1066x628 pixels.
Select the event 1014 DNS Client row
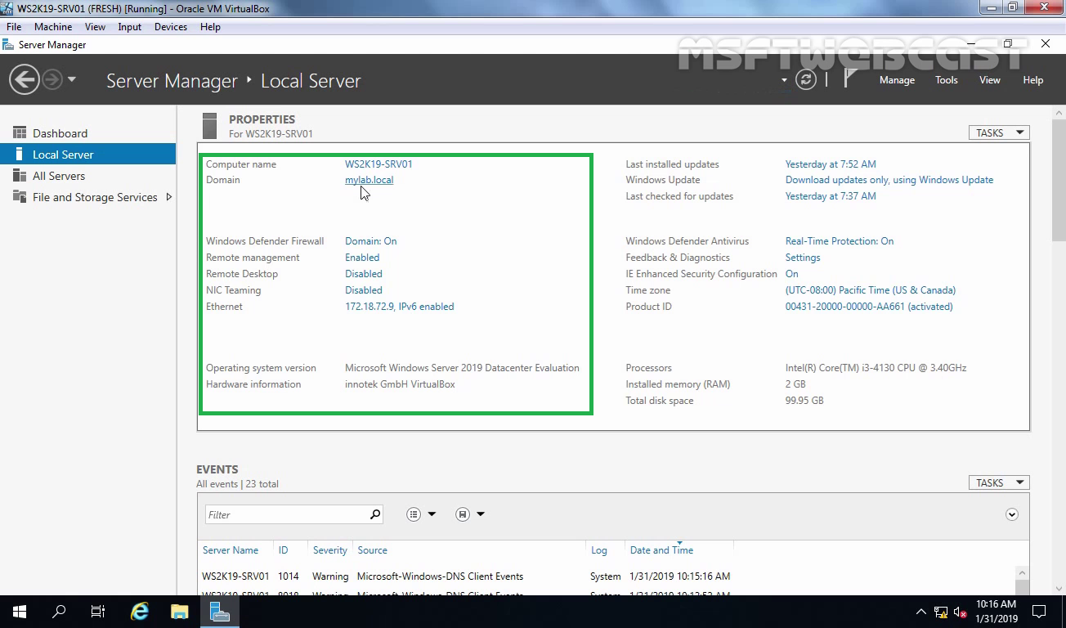coord(607,576)
